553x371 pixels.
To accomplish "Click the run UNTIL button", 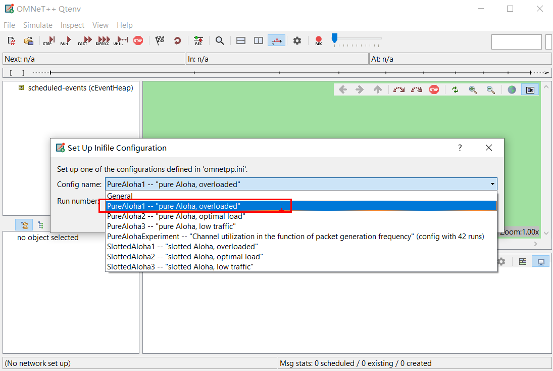I will coord(121,40).
